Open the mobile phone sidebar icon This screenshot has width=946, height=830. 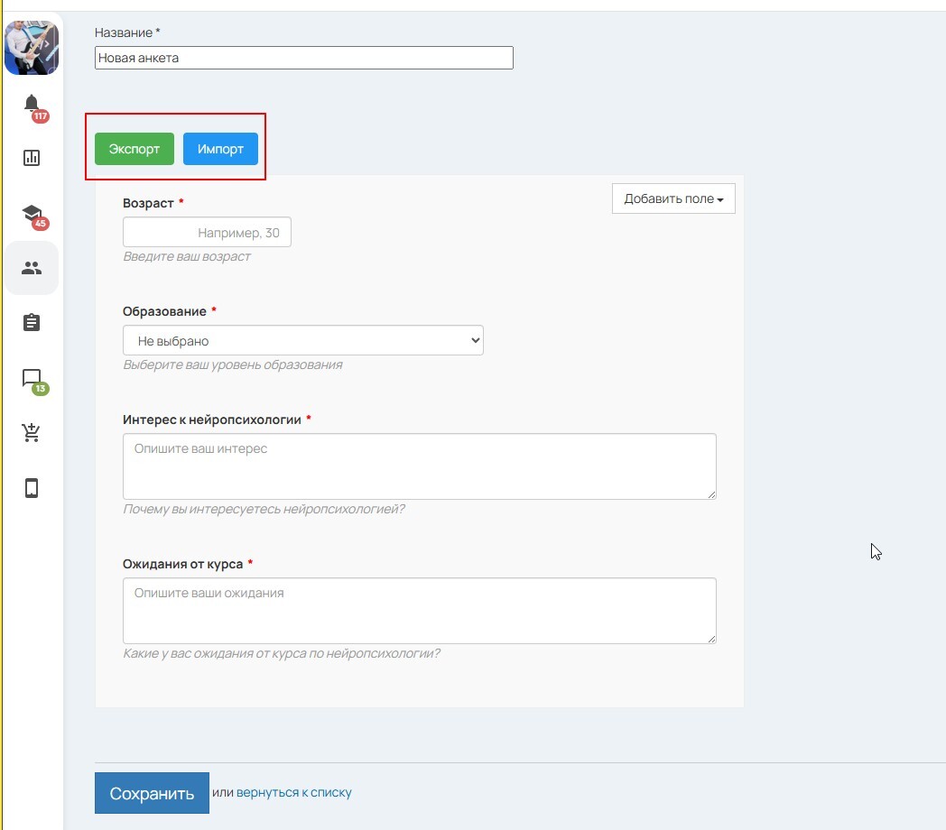coord(32,488)
